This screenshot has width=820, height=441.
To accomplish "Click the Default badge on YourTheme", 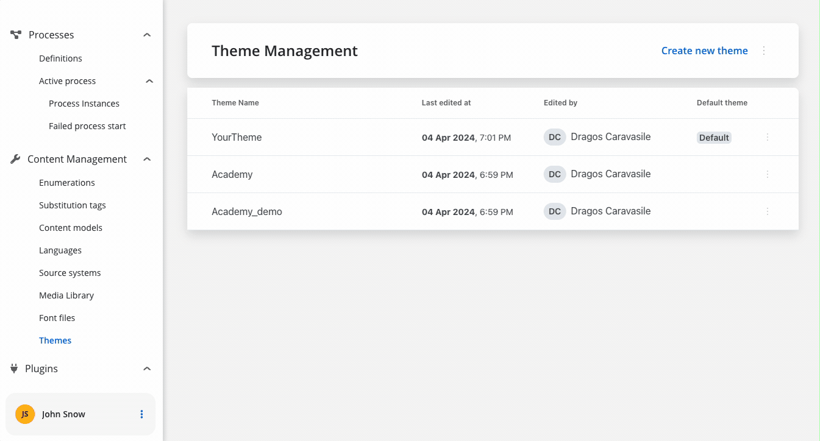I will (714, 138).
